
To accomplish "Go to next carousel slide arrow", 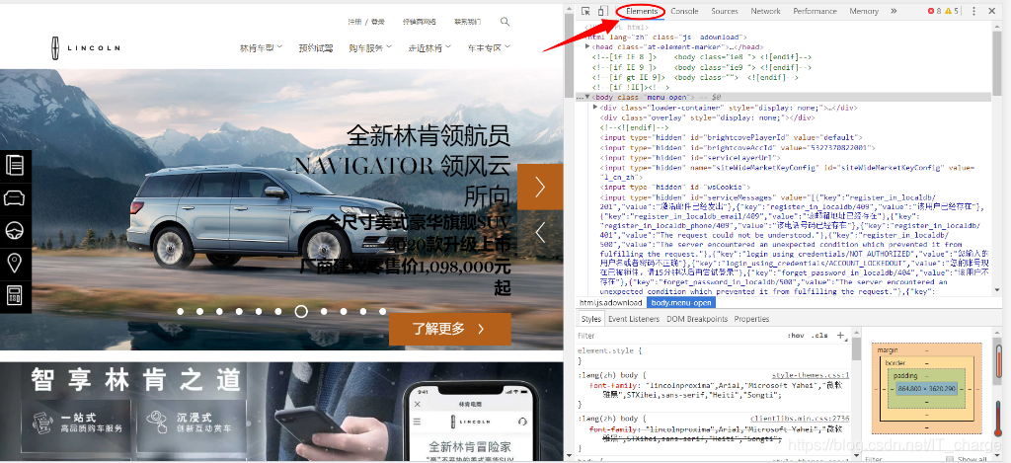I will [540, 187].
